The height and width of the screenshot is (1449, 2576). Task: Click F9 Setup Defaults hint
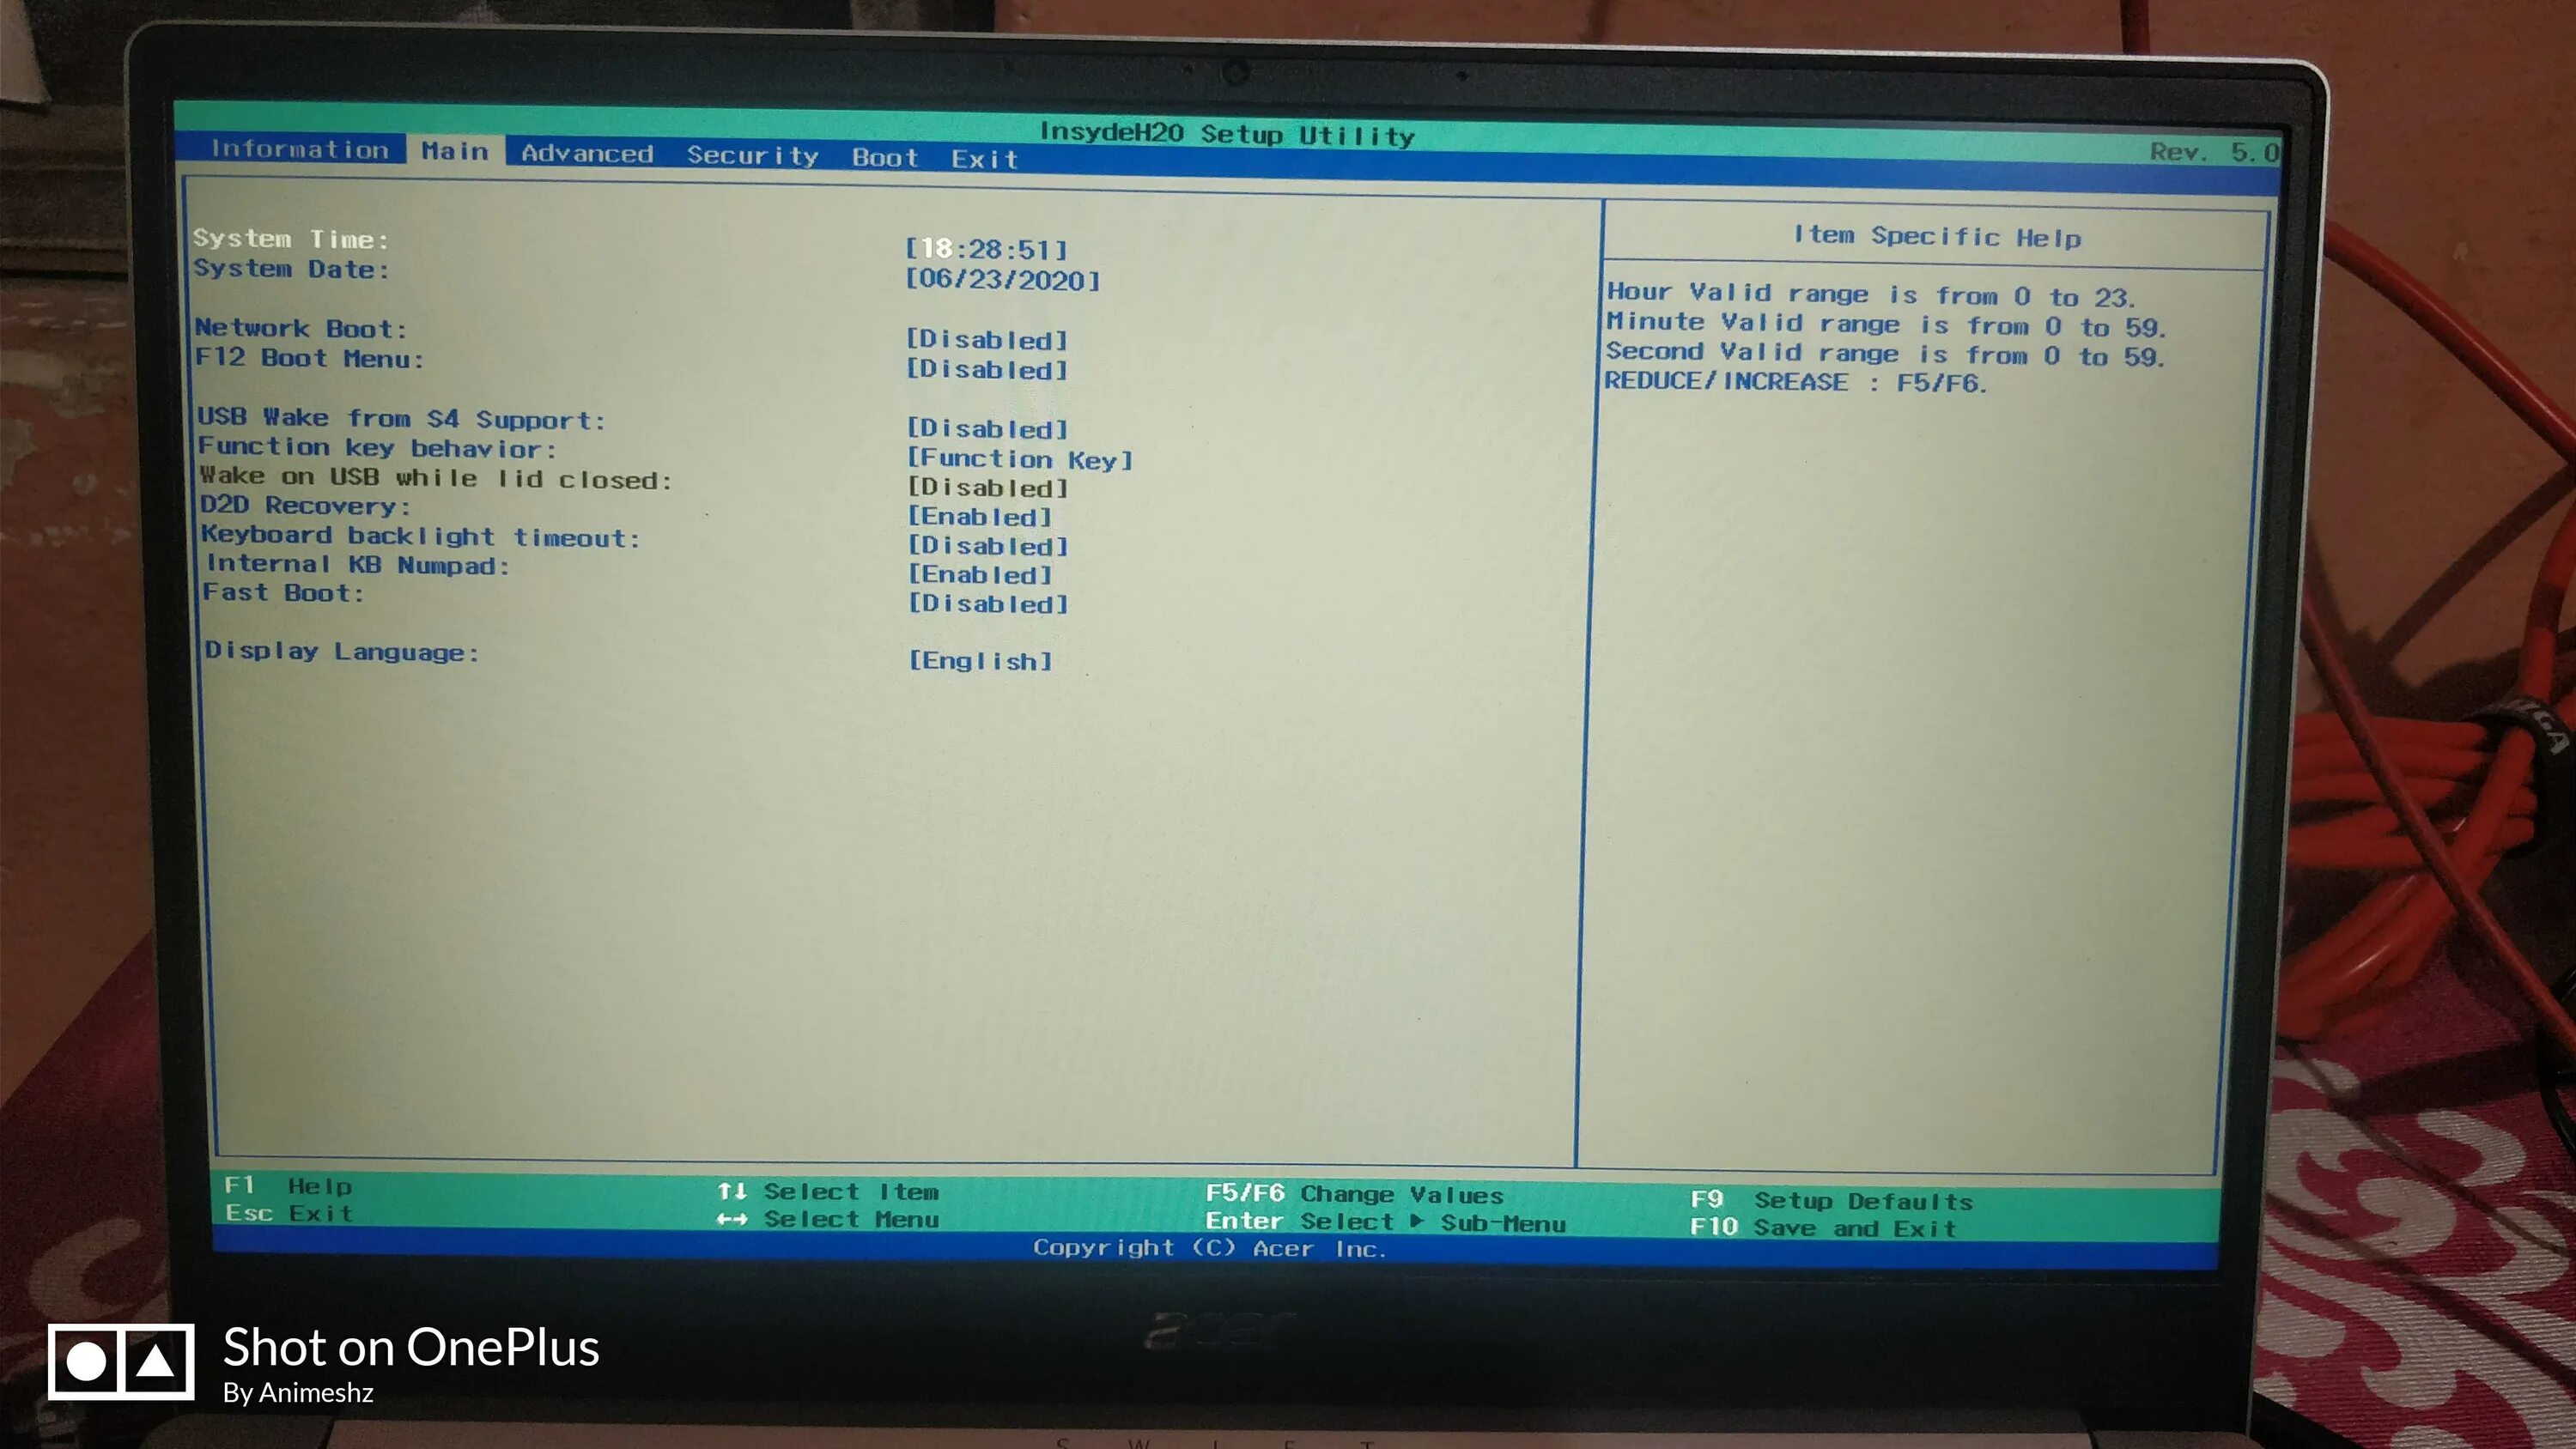click(x=1830, y=1200)
